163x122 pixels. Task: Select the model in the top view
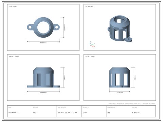(43, 27)
